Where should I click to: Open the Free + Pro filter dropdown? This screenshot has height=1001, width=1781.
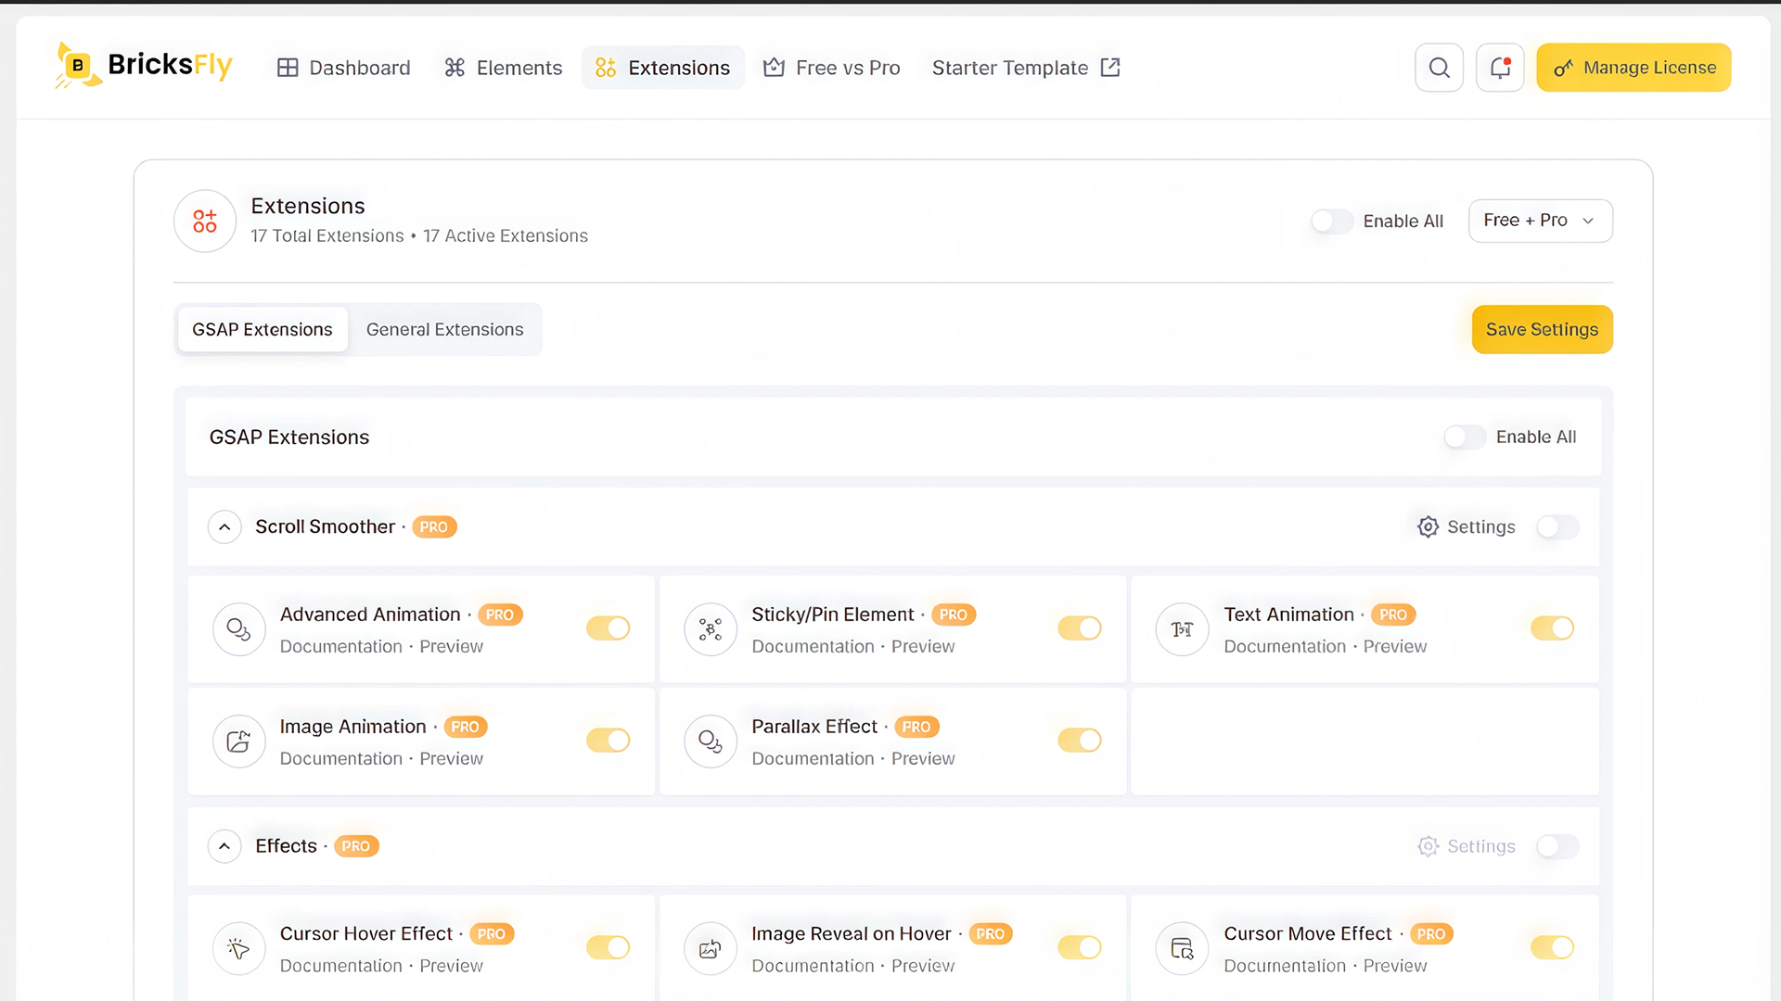(x=1540, y=221)
